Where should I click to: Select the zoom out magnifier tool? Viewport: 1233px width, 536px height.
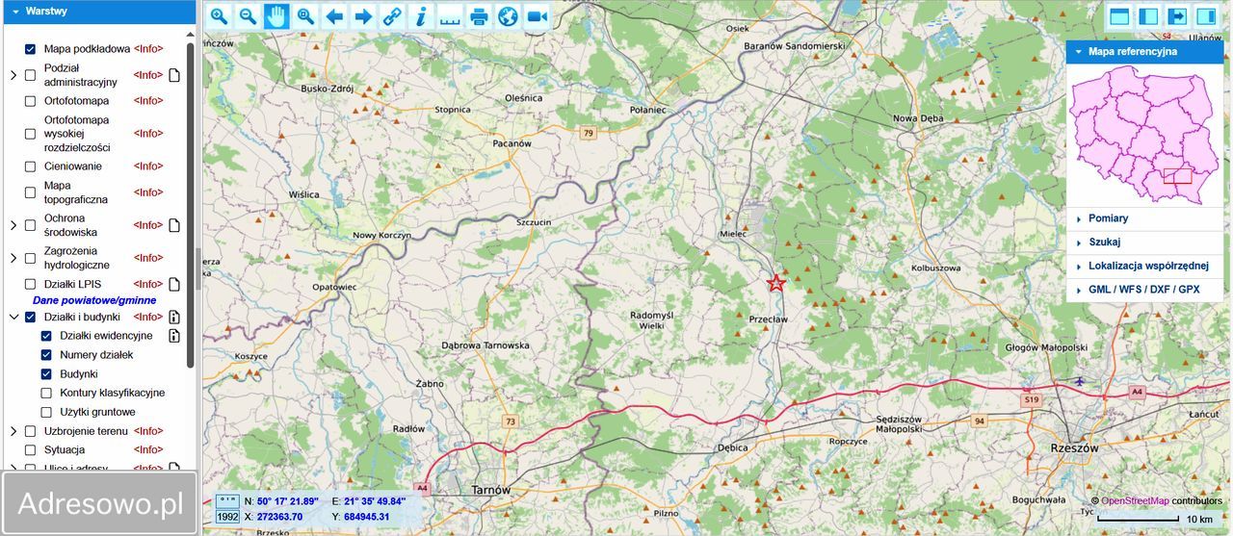pos(248,16)
